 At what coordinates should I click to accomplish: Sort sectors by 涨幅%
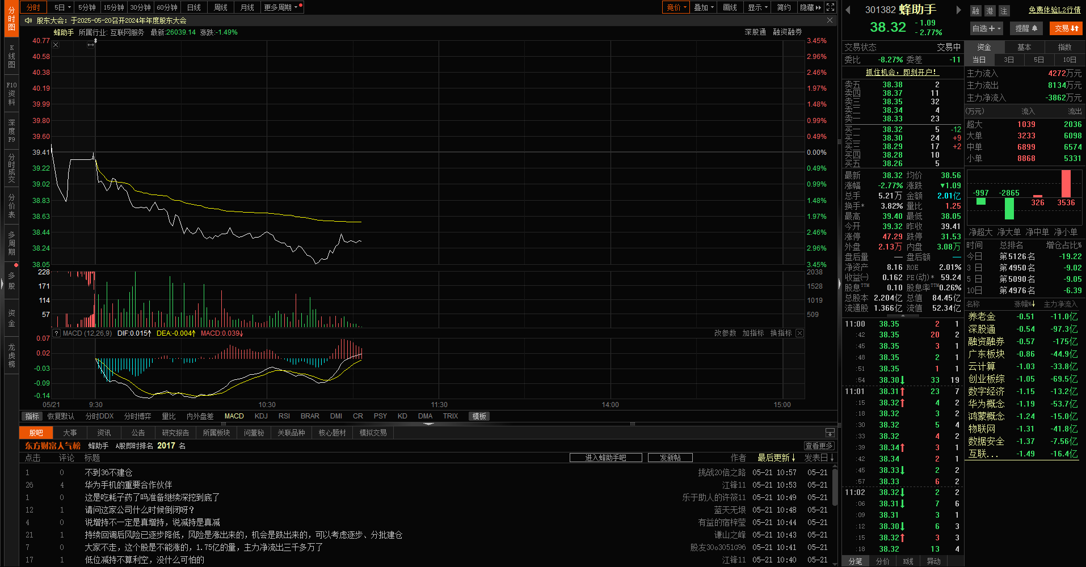[x=1025, y=304]
